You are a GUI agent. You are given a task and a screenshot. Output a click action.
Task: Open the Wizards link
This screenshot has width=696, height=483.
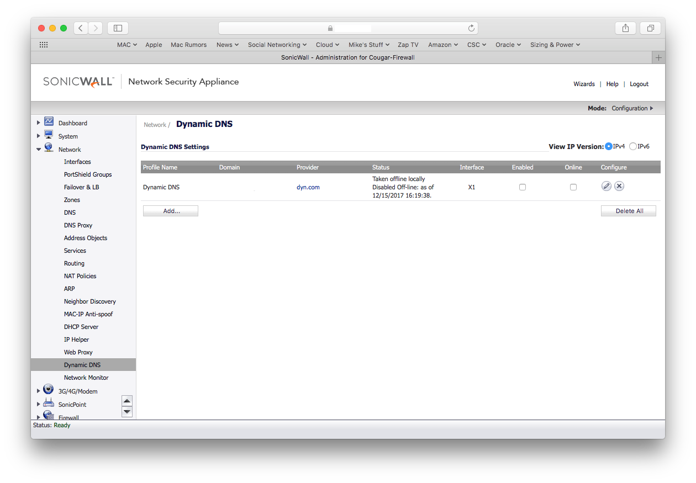[x=584, y=84]
